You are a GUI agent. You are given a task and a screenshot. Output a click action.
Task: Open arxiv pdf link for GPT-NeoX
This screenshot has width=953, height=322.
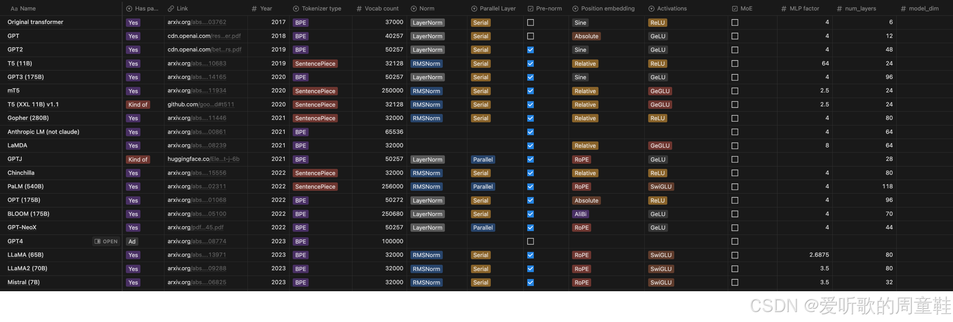point(195,227)
